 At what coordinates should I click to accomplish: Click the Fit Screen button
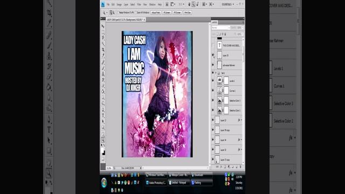pos(167,12)
